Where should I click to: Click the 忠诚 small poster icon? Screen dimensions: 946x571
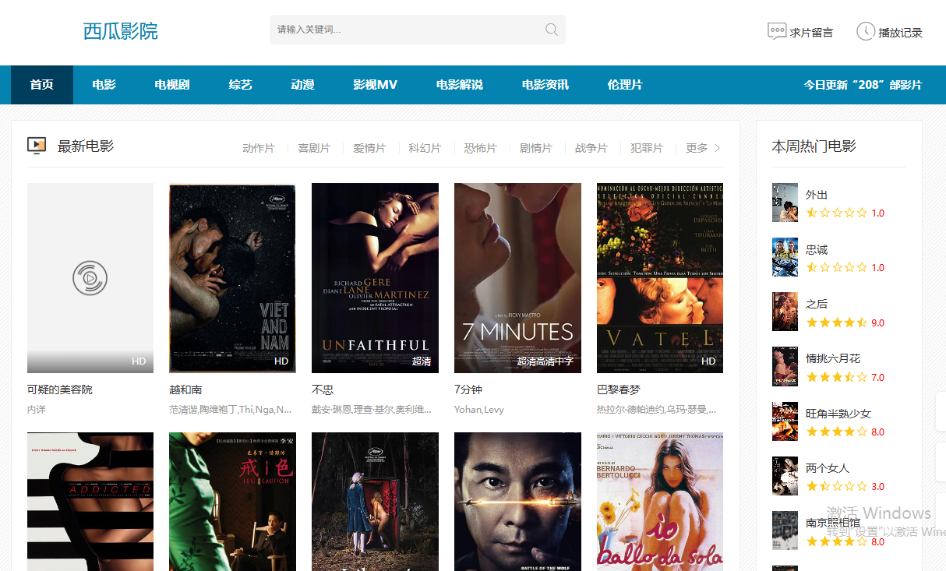pyautogui.click(x=785, y=257)
